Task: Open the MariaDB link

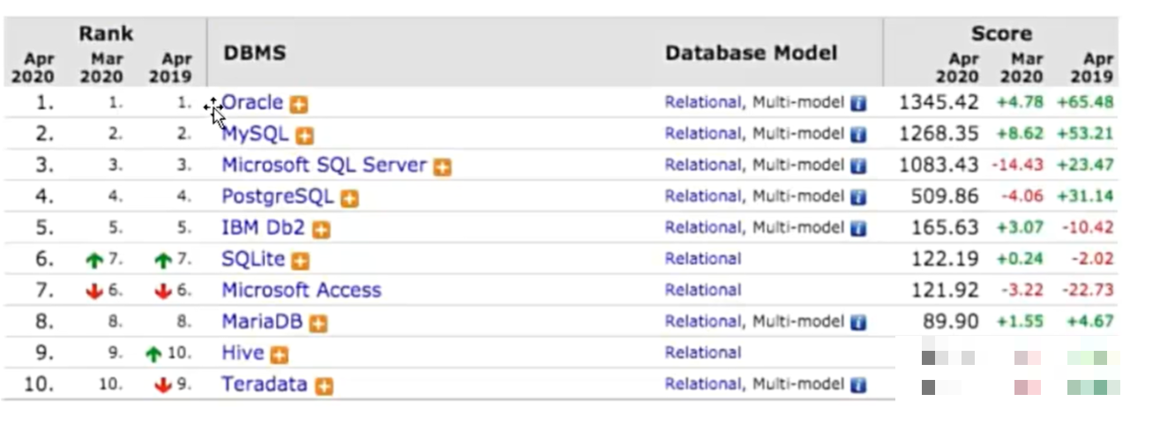Action: point(262,321)
